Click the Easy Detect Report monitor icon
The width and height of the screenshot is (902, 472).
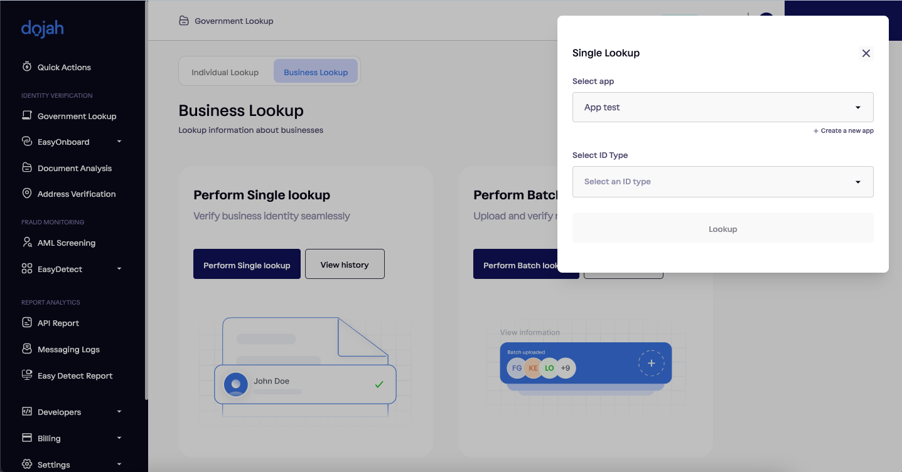point(27,375)
